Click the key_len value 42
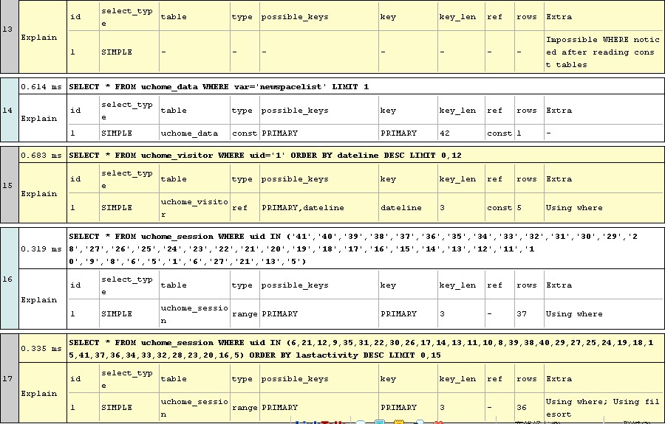The image size is (665, 424). coord(461,133)
